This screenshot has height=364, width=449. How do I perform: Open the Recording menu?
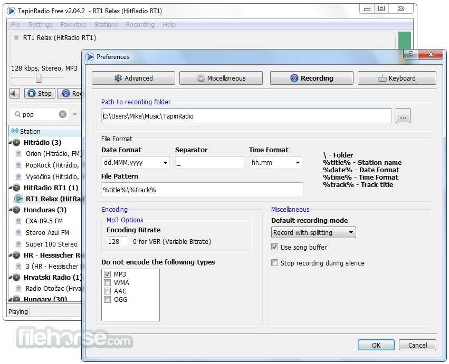(x=140, y=25)
